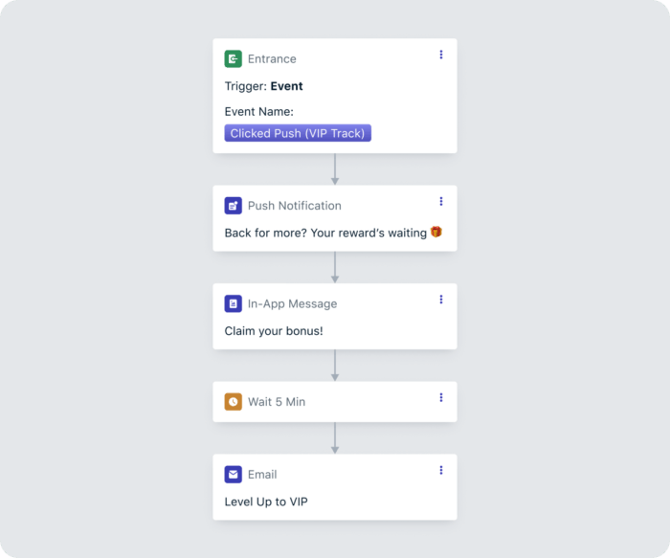Select the Email envelope icon
The height and width of the screenshot is (558, 670).
(x=234, y=475)
